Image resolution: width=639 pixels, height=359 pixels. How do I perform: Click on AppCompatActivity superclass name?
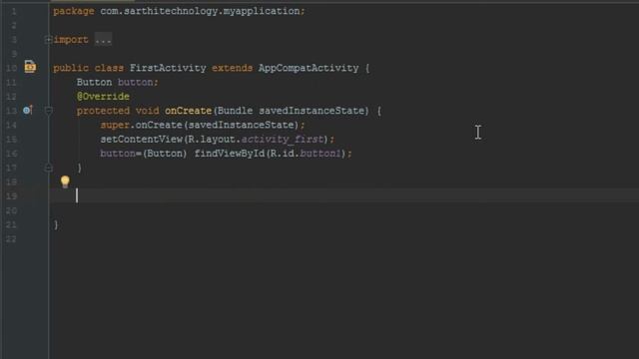(309, 68)
